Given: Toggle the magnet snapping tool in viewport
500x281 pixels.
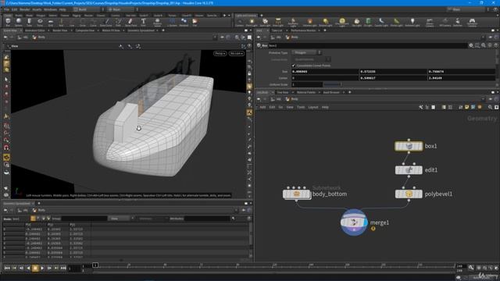Looking at the screenshot, I should click(6, 148).
